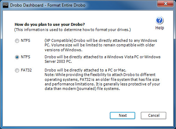Click the Cancel button
Image resolution: width=176 pixels, height=129 pixels.
pyautogui.click(x=153, y=115)
